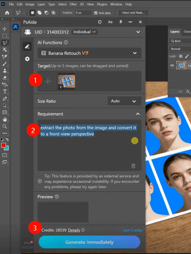Open the PsAide plugin icon in the dock
191x254 pixels.
tap(16, 27)
